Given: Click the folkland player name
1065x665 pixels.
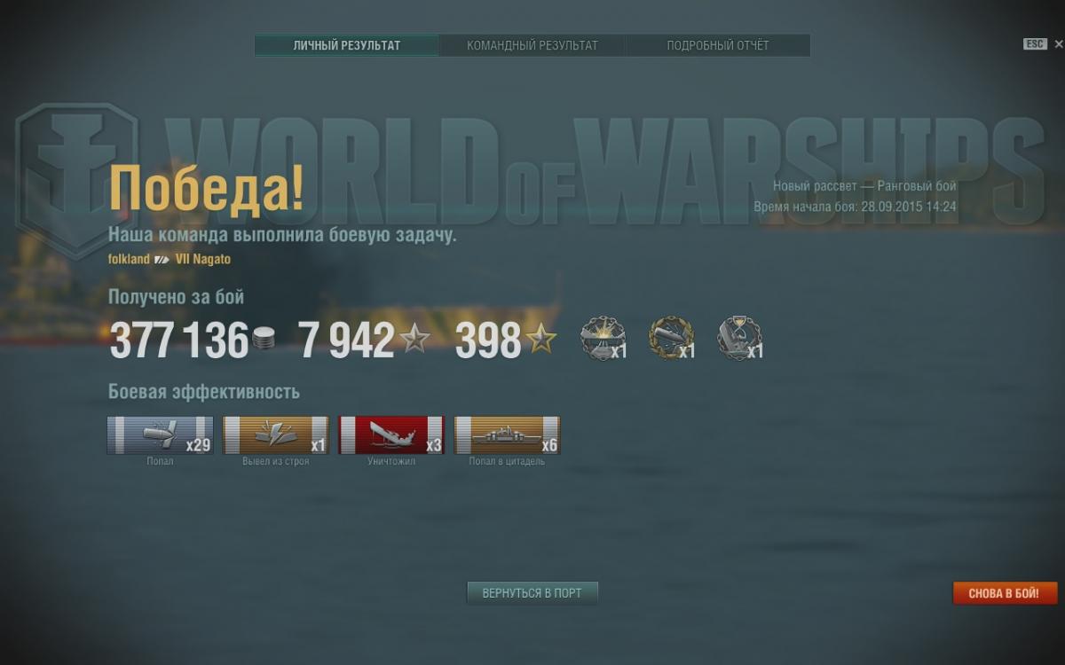Looking at the screenshot, I should (x=129, y=259).
